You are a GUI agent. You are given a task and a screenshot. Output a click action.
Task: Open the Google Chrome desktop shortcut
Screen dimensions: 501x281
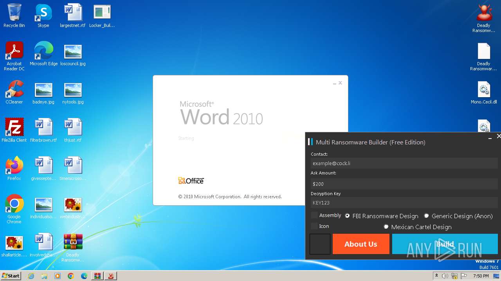click(x=14, y=209)
